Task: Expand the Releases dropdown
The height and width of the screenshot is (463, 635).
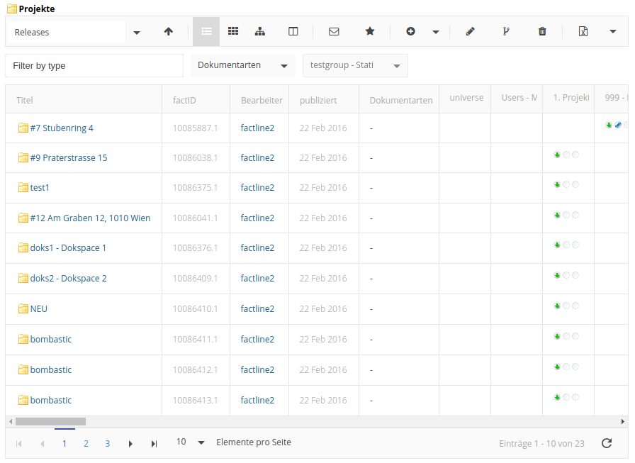Action: (x=137, y=33)
